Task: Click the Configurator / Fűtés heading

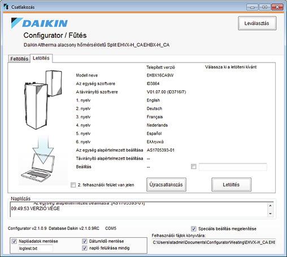Action: (x=55, y=36)
